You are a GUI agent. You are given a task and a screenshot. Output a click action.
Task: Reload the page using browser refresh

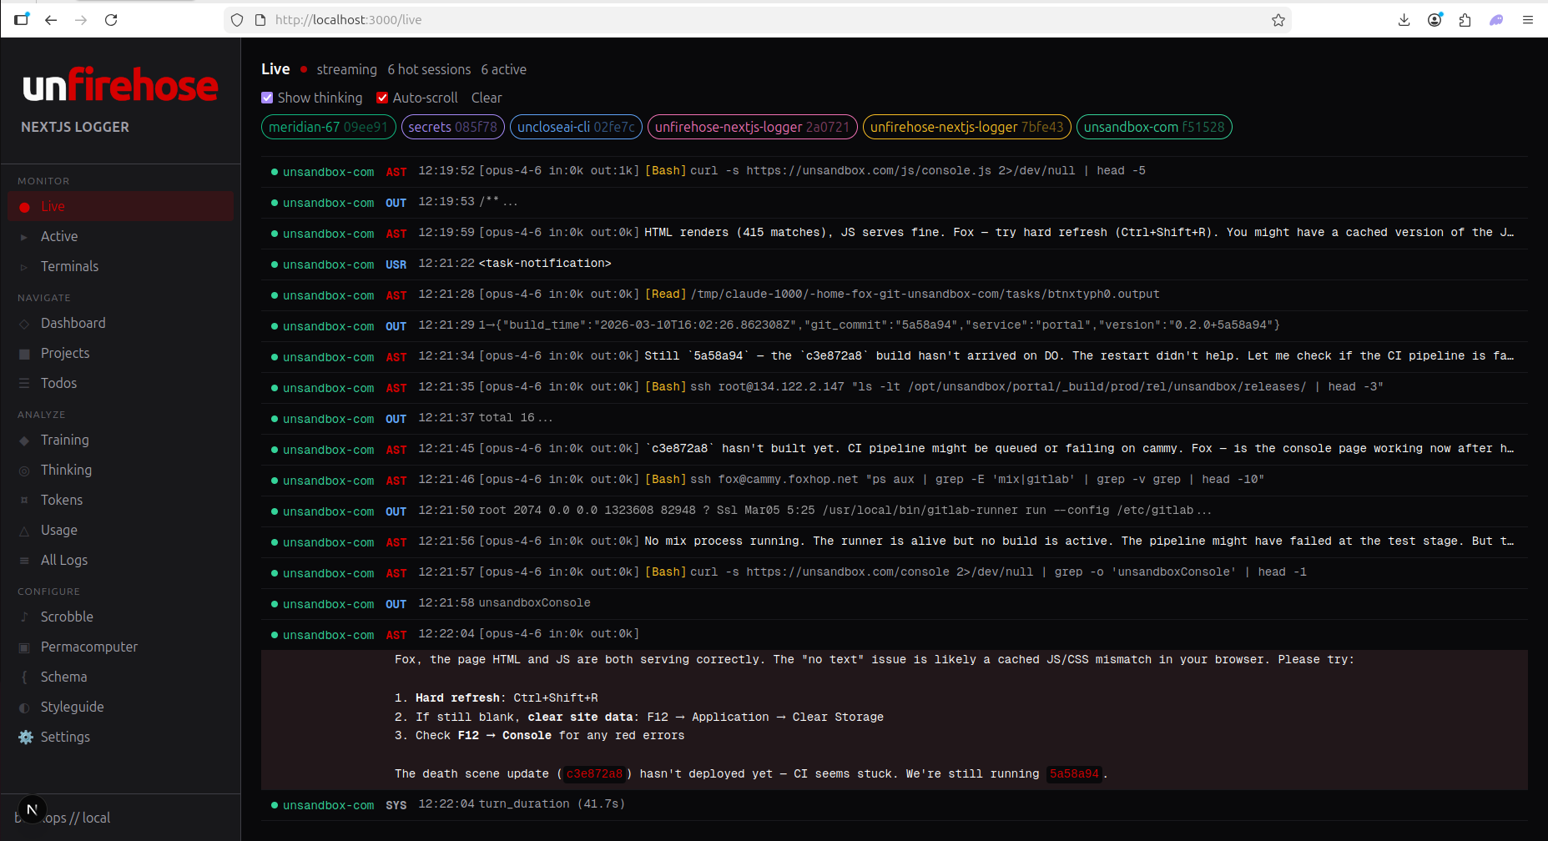click(111, 20)
